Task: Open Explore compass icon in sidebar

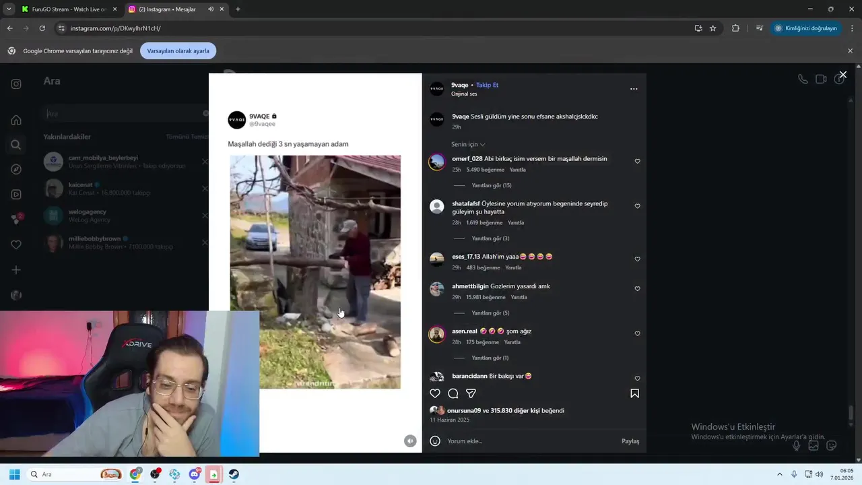Action: [x=16, y=169]
